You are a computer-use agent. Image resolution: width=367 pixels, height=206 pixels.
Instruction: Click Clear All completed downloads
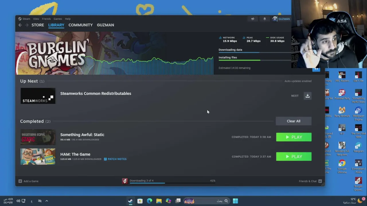[294, 121]
